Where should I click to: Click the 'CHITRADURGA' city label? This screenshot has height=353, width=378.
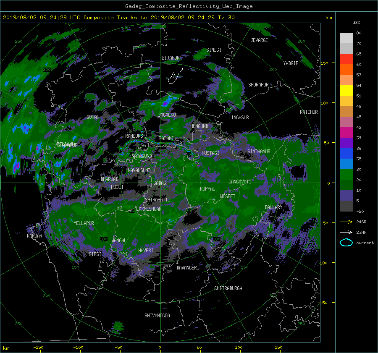228,288
